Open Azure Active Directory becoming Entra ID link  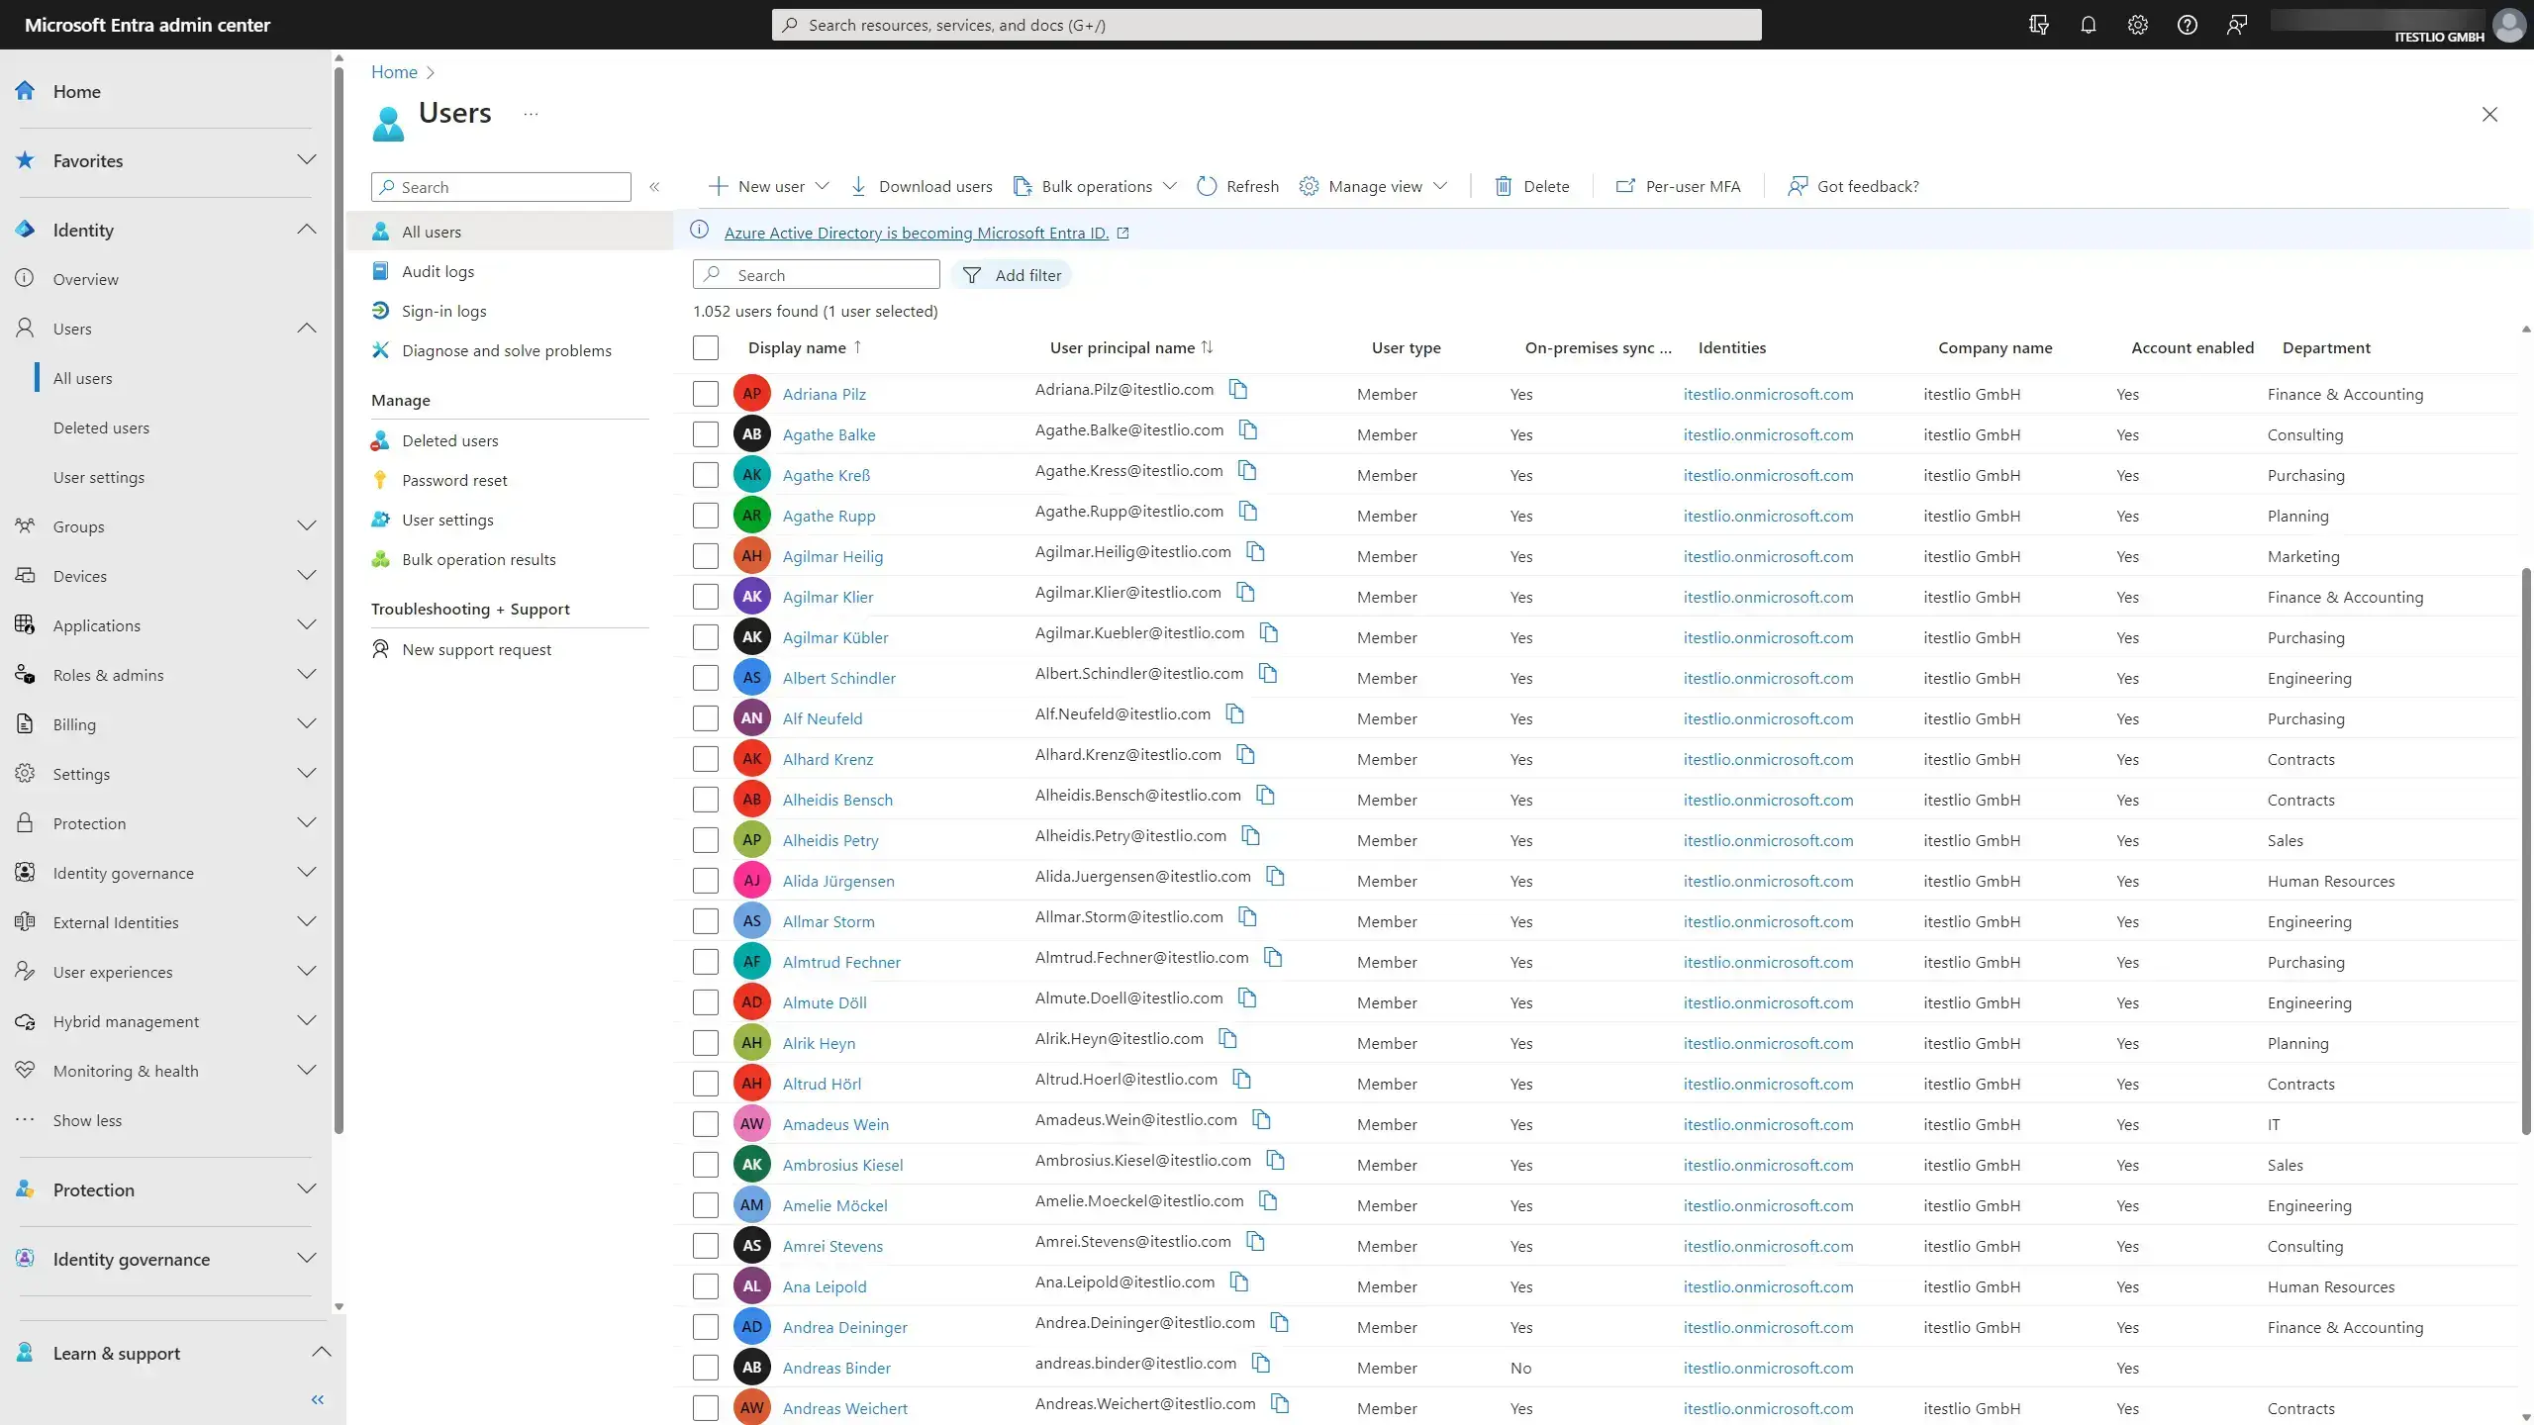point(916,233)
